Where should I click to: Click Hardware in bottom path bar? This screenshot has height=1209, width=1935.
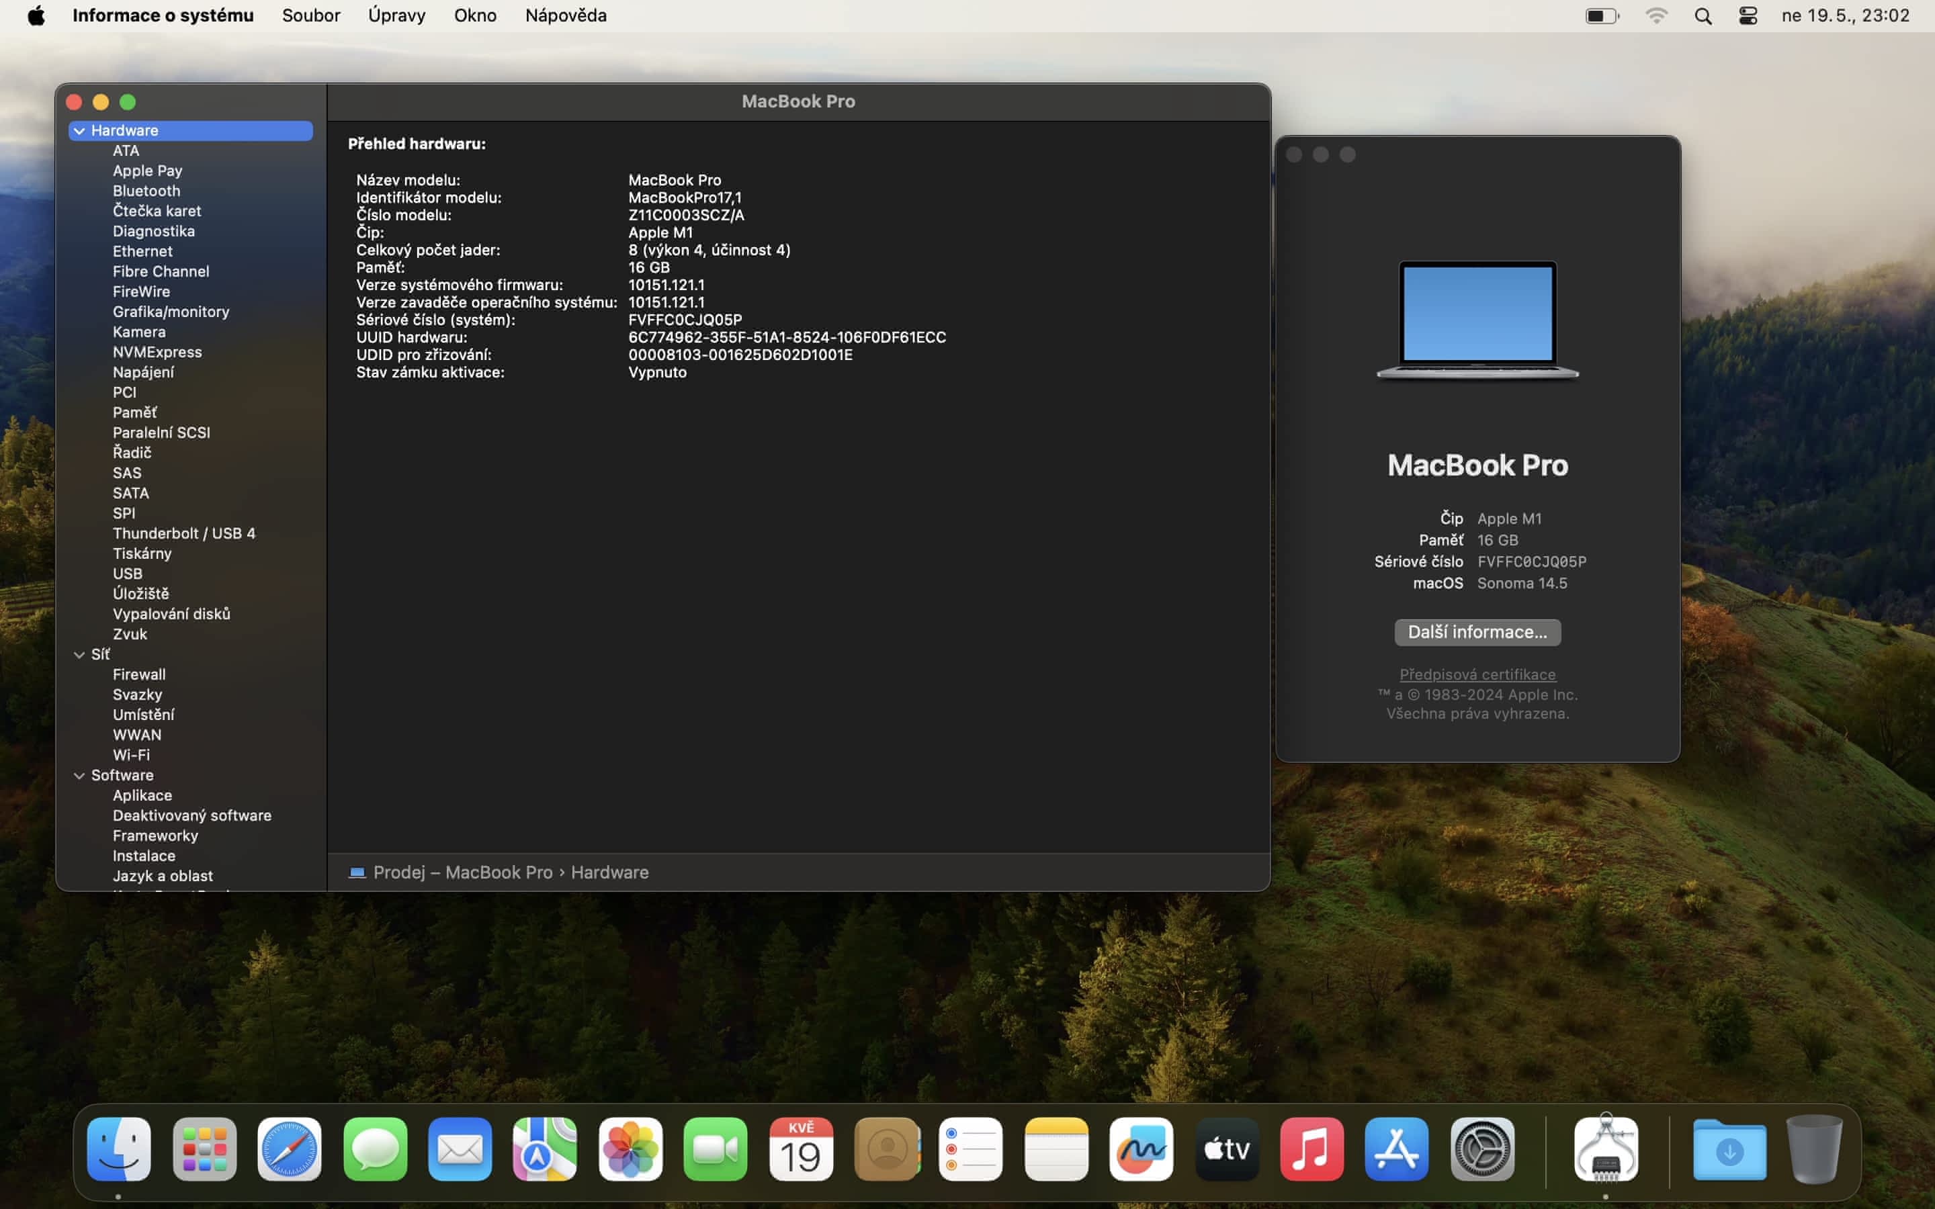tap(609, 872)
